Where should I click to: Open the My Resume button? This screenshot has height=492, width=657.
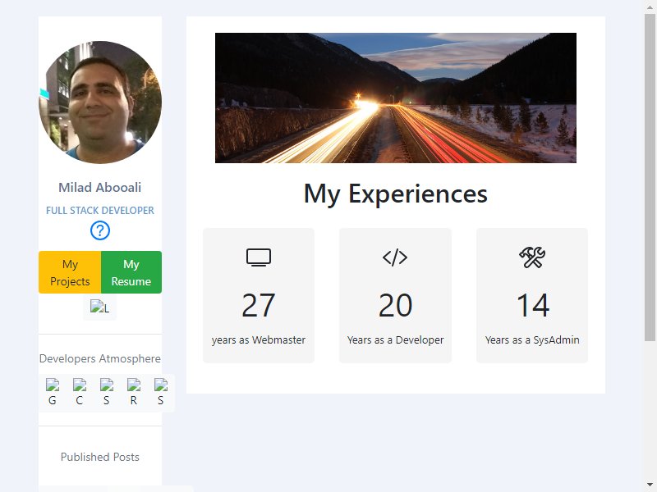pos(131,272)
